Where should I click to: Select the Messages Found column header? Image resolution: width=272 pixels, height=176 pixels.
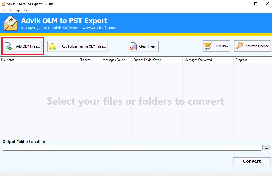114,60
